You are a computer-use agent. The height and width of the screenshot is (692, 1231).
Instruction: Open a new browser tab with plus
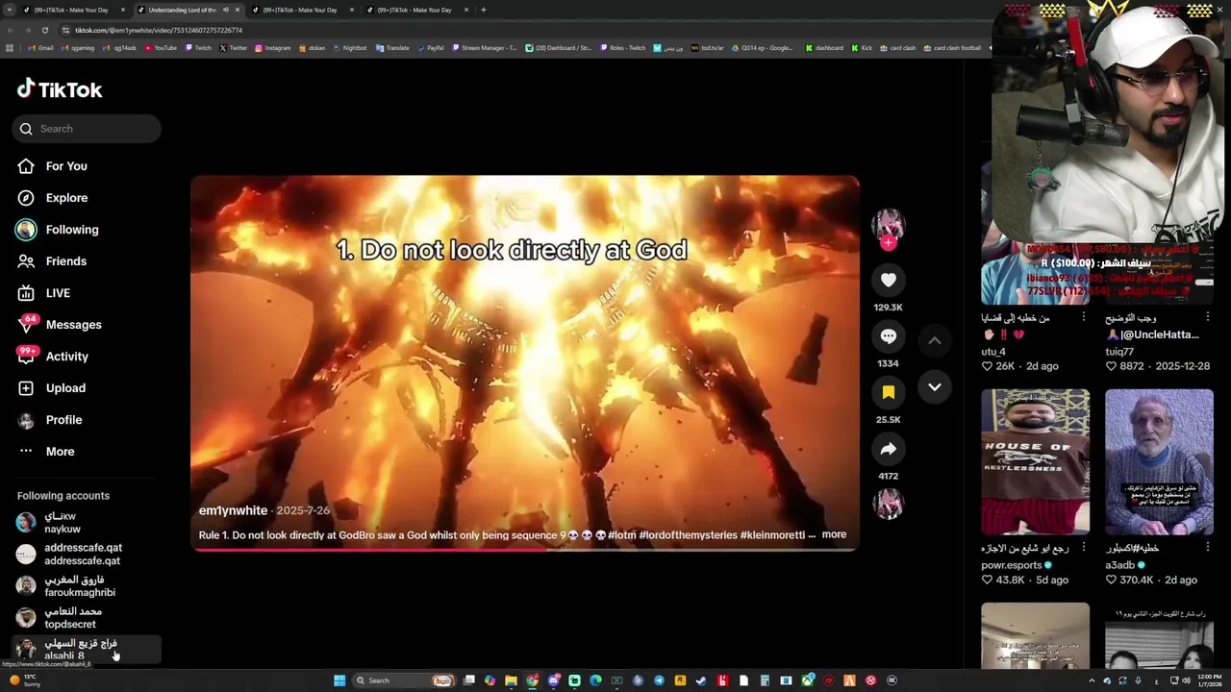tap(483, 10)
